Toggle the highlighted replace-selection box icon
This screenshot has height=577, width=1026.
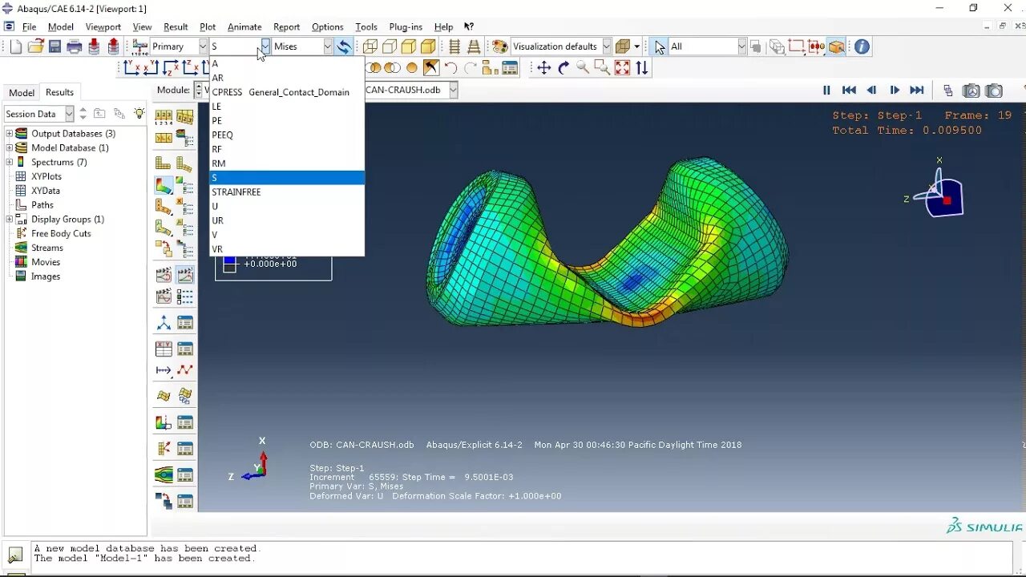pos(836,46)
